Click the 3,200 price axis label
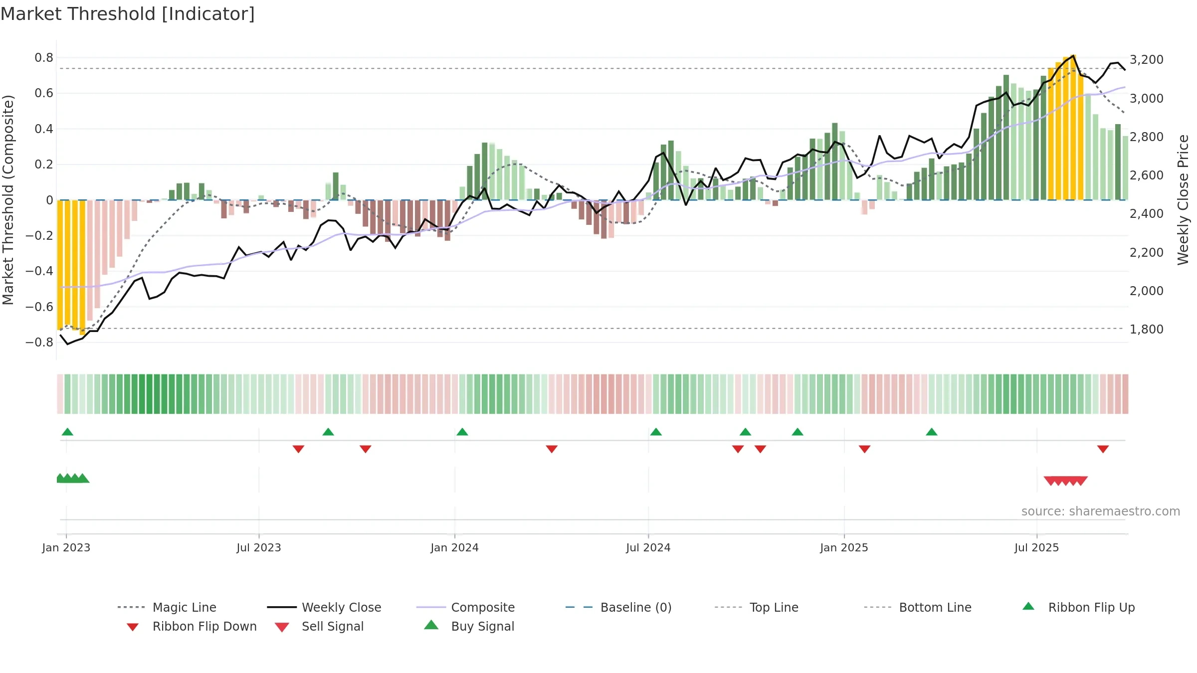The image size is (1197, 673). pos(1147,60)
